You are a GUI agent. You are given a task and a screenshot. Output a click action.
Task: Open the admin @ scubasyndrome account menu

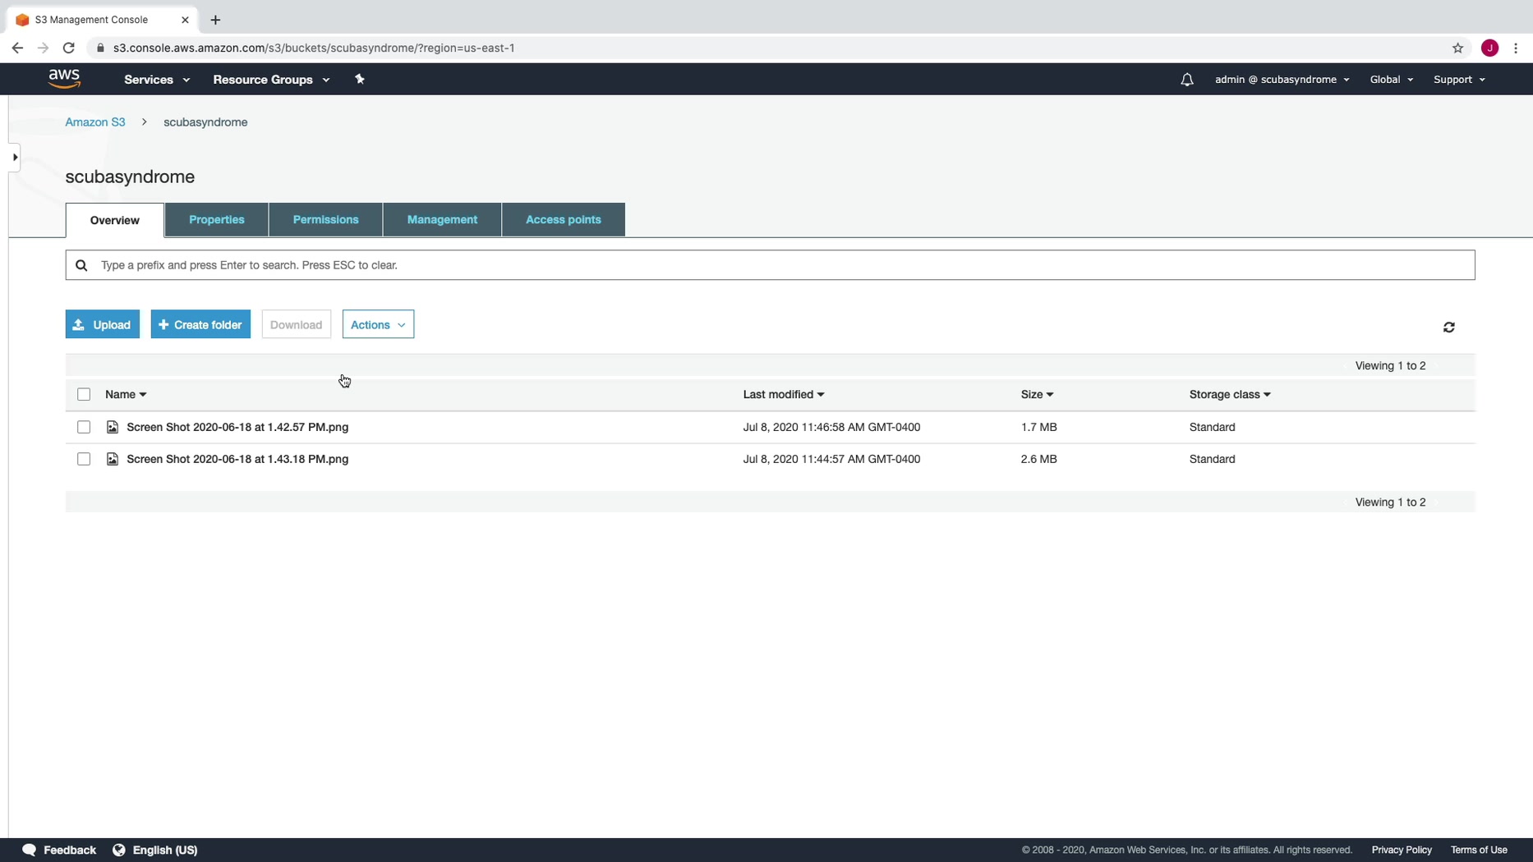pyautogui.click(x=1282, y=80)
